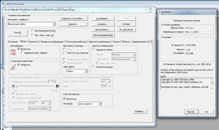Click the color pixel ratio slider handle
Screen dimensions: 219x130
[x=17, y=87]
